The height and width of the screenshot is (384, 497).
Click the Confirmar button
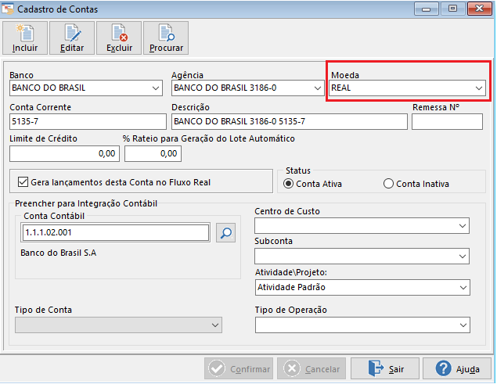click(239, 369)
